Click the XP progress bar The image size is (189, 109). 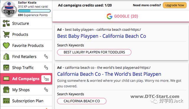click(34, 11)
